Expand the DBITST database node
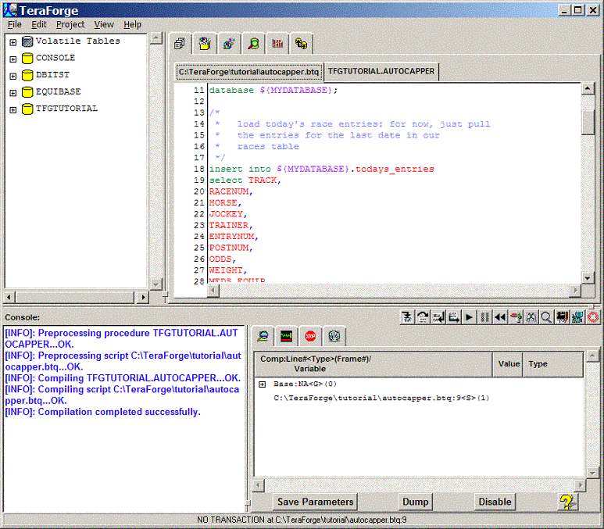 coord(13,76)
